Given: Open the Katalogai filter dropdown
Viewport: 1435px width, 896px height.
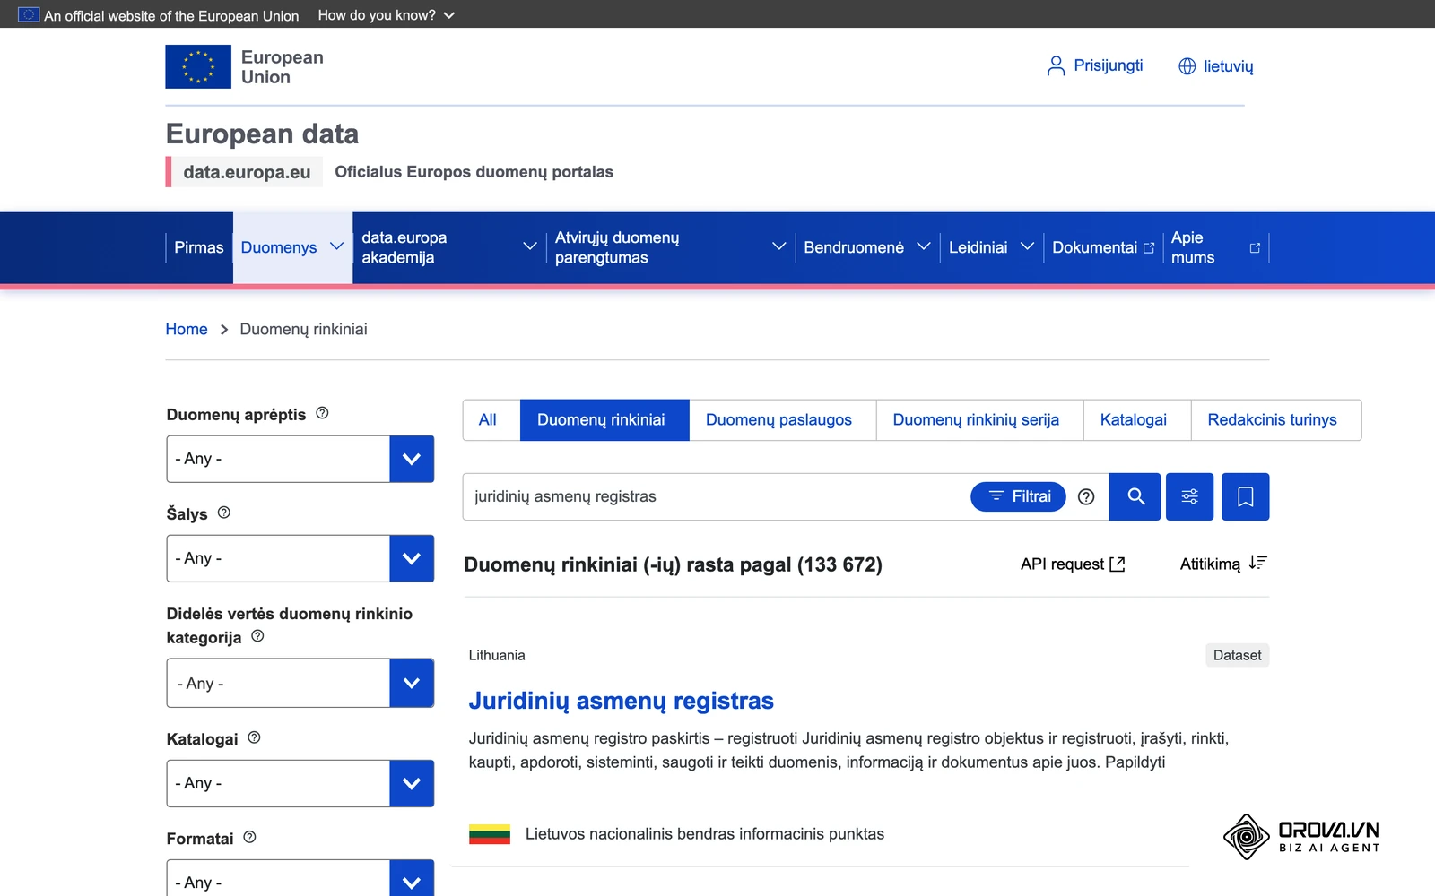Looking at the screenshot, I should point(300,783).
